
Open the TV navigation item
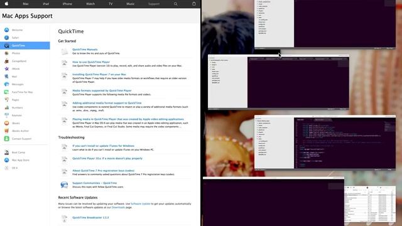click(111, 4)
